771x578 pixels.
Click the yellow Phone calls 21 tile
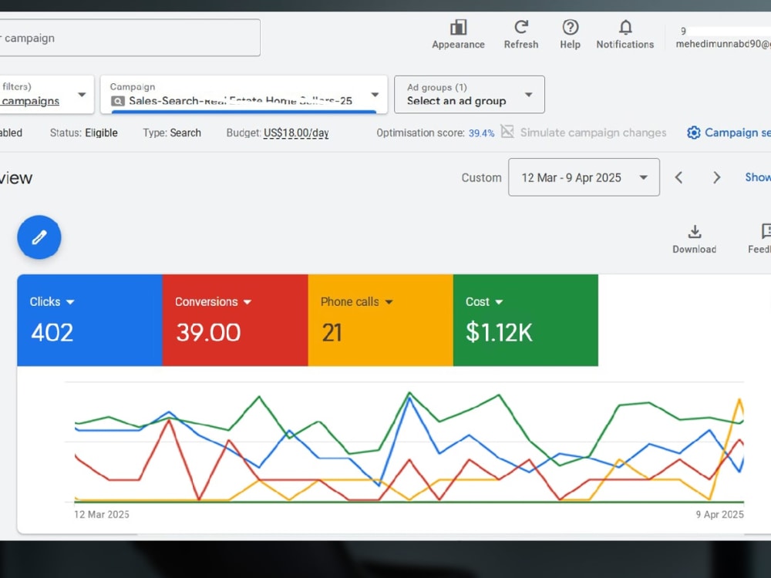coord(381,320)
